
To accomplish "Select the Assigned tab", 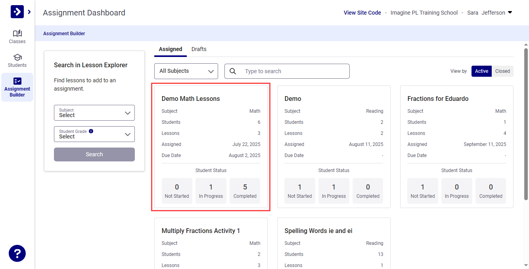I will [171, 49].
